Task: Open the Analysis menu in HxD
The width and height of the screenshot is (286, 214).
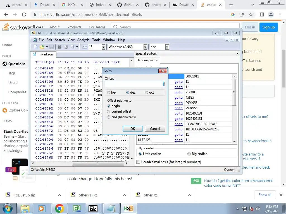Action: [83, 40]
